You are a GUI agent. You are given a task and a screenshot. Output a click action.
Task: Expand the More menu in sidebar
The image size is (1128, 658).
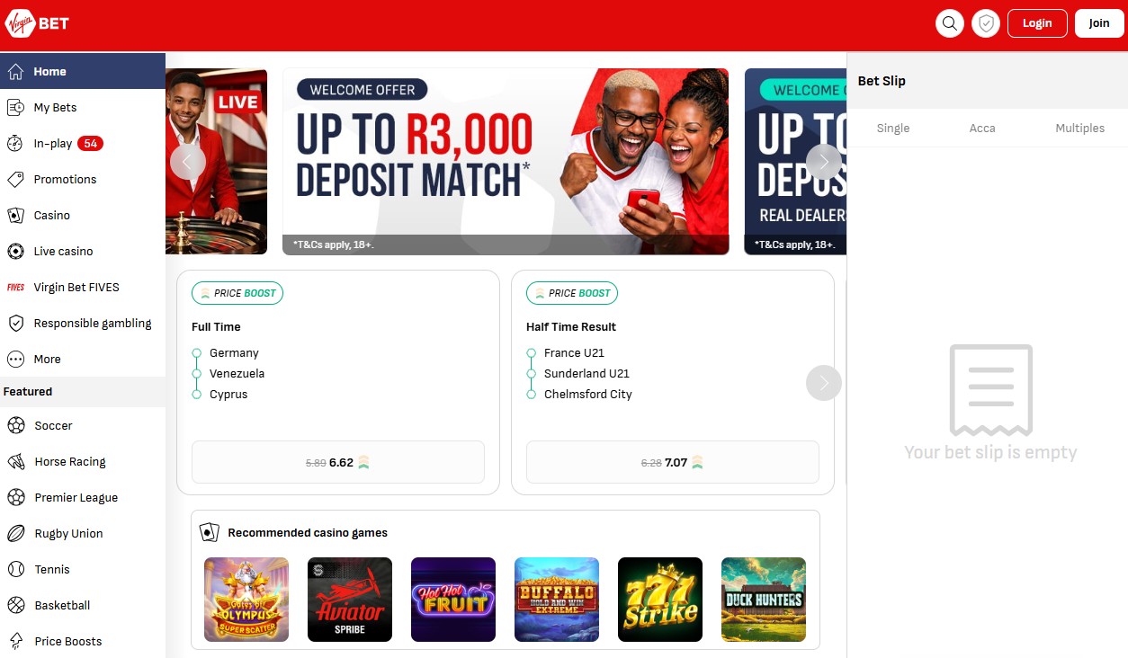tap(83, 360)
